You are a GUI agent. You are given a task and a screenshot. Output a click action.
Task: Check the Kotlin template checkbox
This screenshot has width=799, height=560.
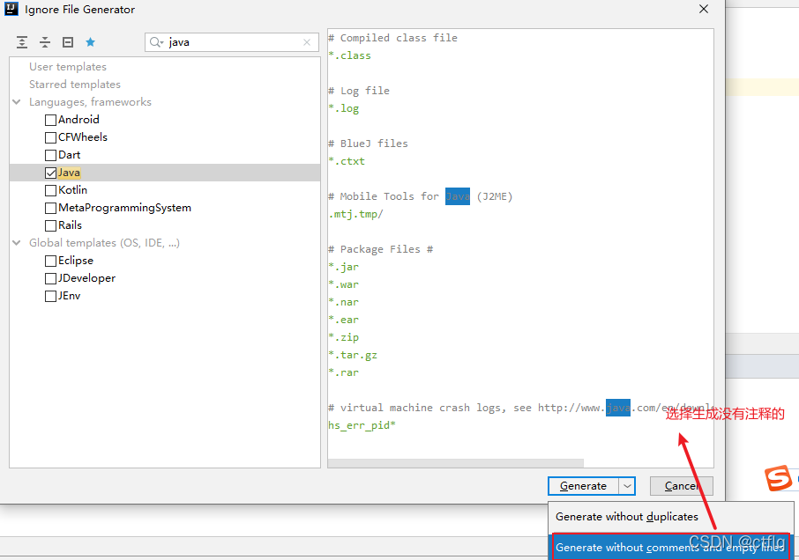pos(50,191)
